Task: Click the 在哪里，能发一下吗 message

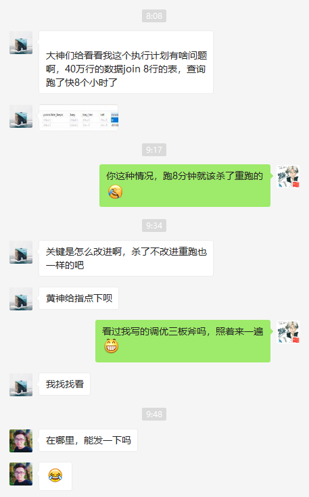Action: (x=88, y=440)
